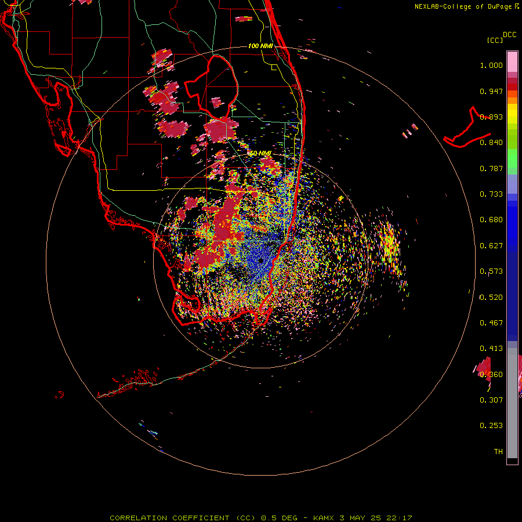Click the NEXLAB-College of DuPage credit text
The height and width of the screenshot is (522, 522).
point(465,6)
